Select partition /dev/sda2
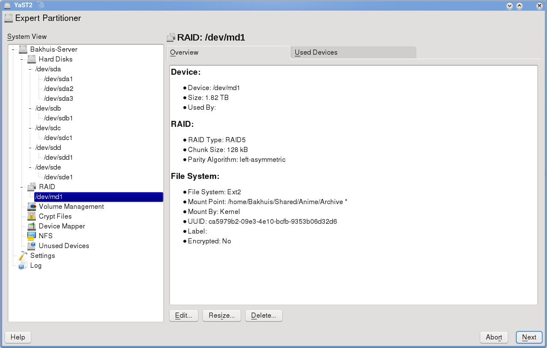The width and height of the screenshot is (547, 348). click(x=59, y=89)
